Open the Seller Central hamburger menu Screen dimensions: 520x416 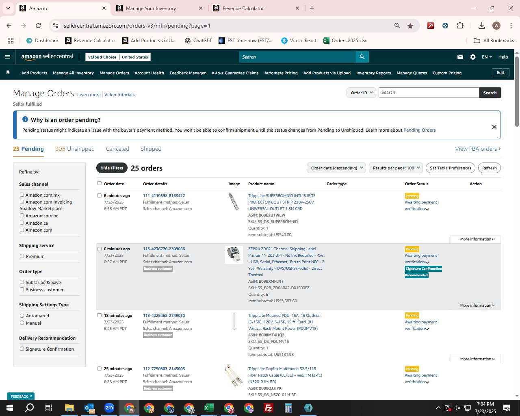(7, 57)
